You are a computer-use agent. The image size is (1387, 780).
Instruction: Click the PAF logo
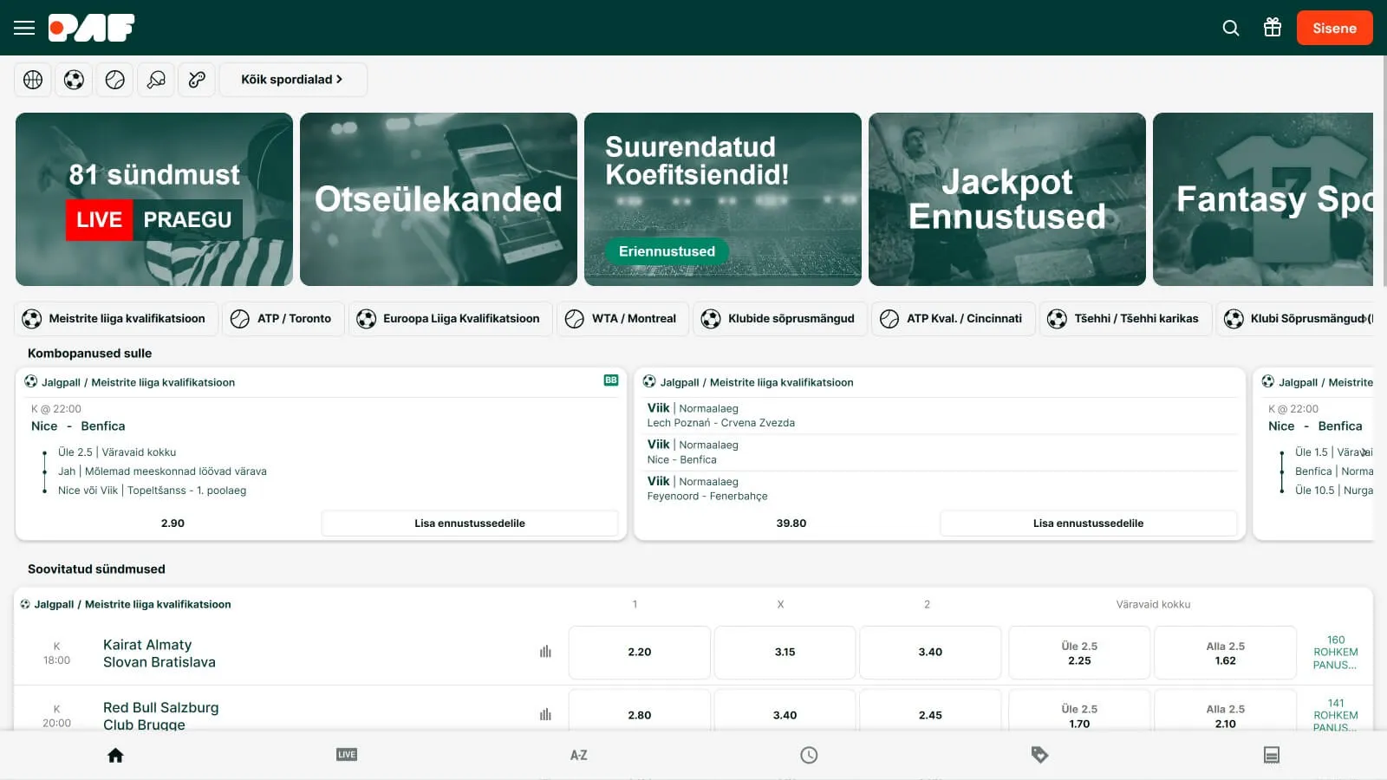tap(92, 28)
